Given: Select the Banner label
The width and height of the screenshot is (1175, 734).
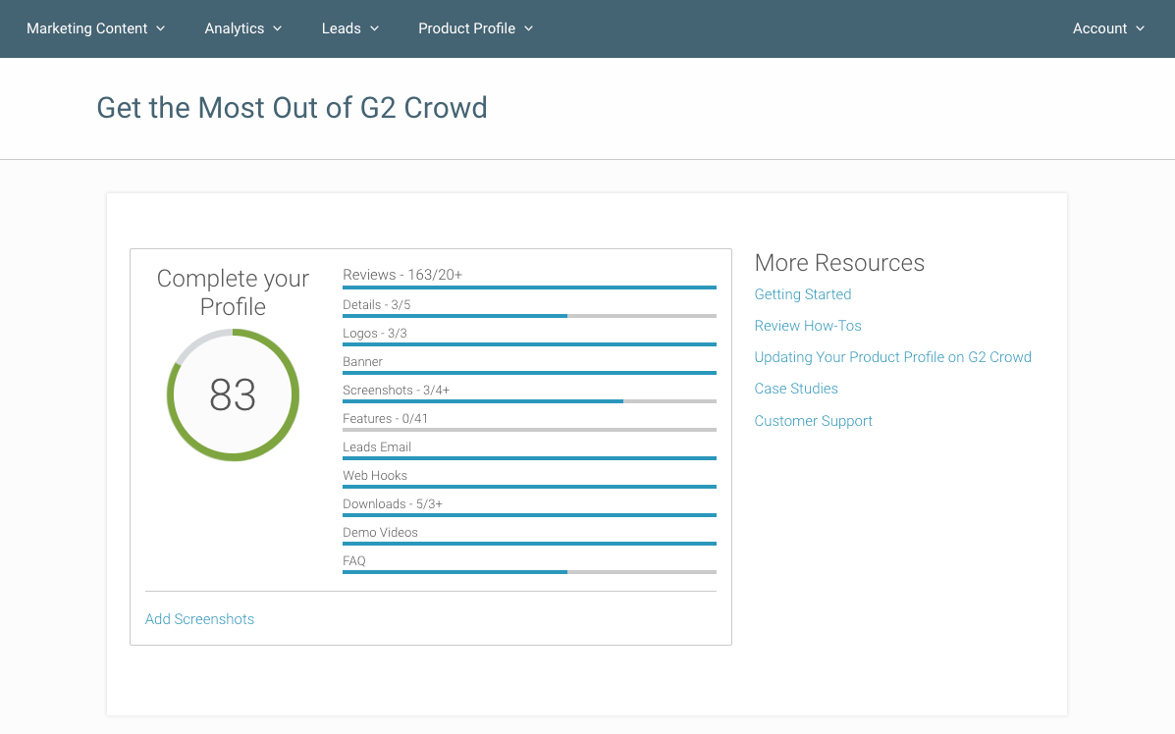Looking at the screenshot, I should [x=362, y=362].
